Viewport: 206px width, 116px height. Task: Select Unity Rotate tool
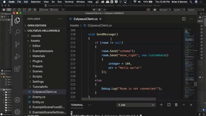(x=14, y=10)
